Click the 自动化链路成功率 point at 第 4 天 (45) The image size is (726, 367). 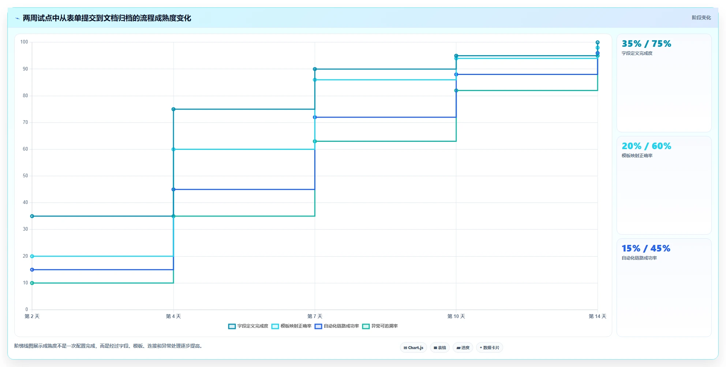pyautogui.click(x=173, y=189)
